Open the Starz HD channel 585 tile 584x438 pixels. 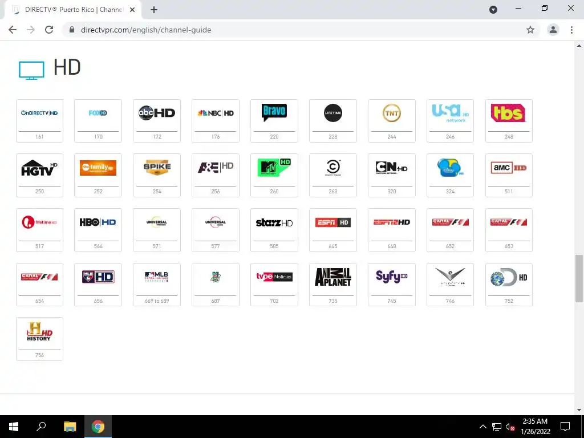(274, 230)
